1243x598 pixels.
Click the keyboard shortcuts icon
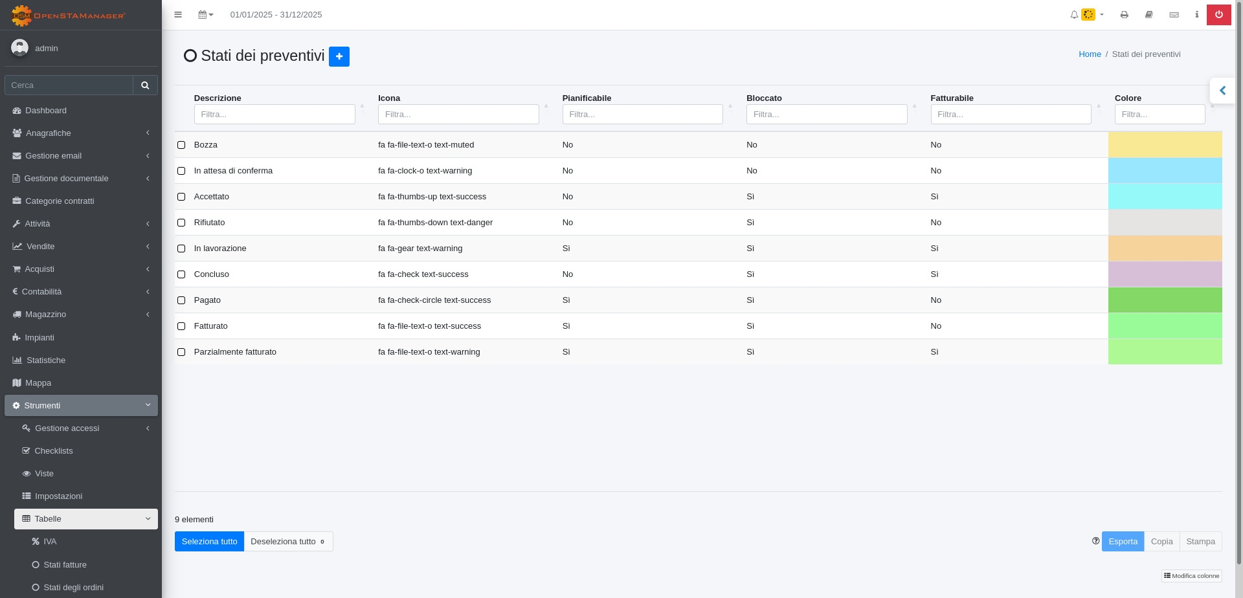pyautogui.click(x=1174, y=14)
